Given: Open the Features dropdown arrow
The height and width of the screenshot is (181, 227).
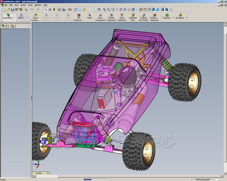Looking at the screenshot, I should (173, 17).
